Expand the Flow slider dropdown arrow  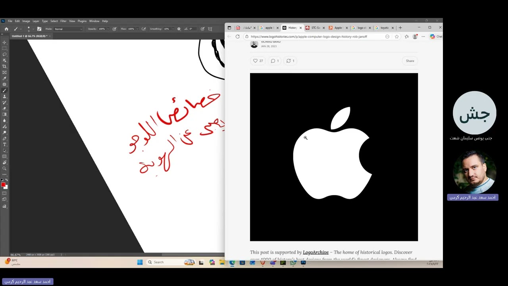click(137, 29)
